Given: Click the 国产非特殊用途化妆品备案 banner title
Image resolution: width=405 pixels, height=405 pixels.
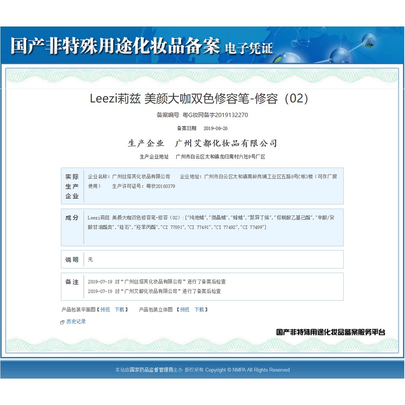Looking at the screenshot, I should [115, 46].
